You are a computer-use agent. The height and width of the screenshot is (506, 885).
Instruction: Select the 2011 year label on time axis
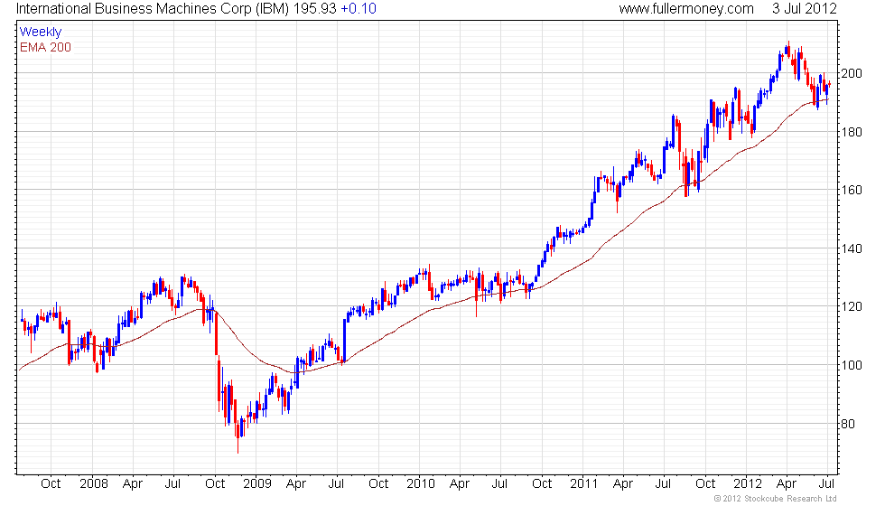[x=583, y=484]
